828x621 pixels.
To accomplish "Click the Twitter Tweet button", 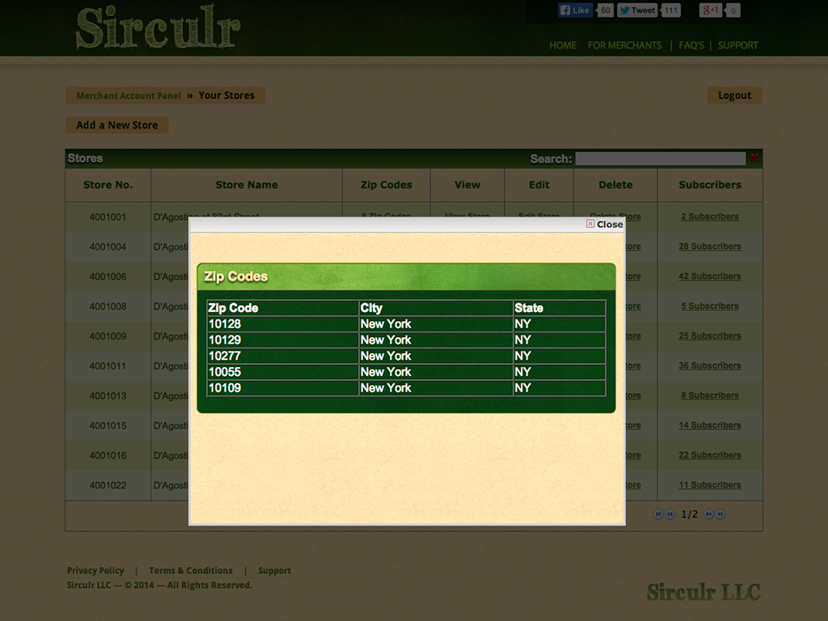I will [637, 11].
